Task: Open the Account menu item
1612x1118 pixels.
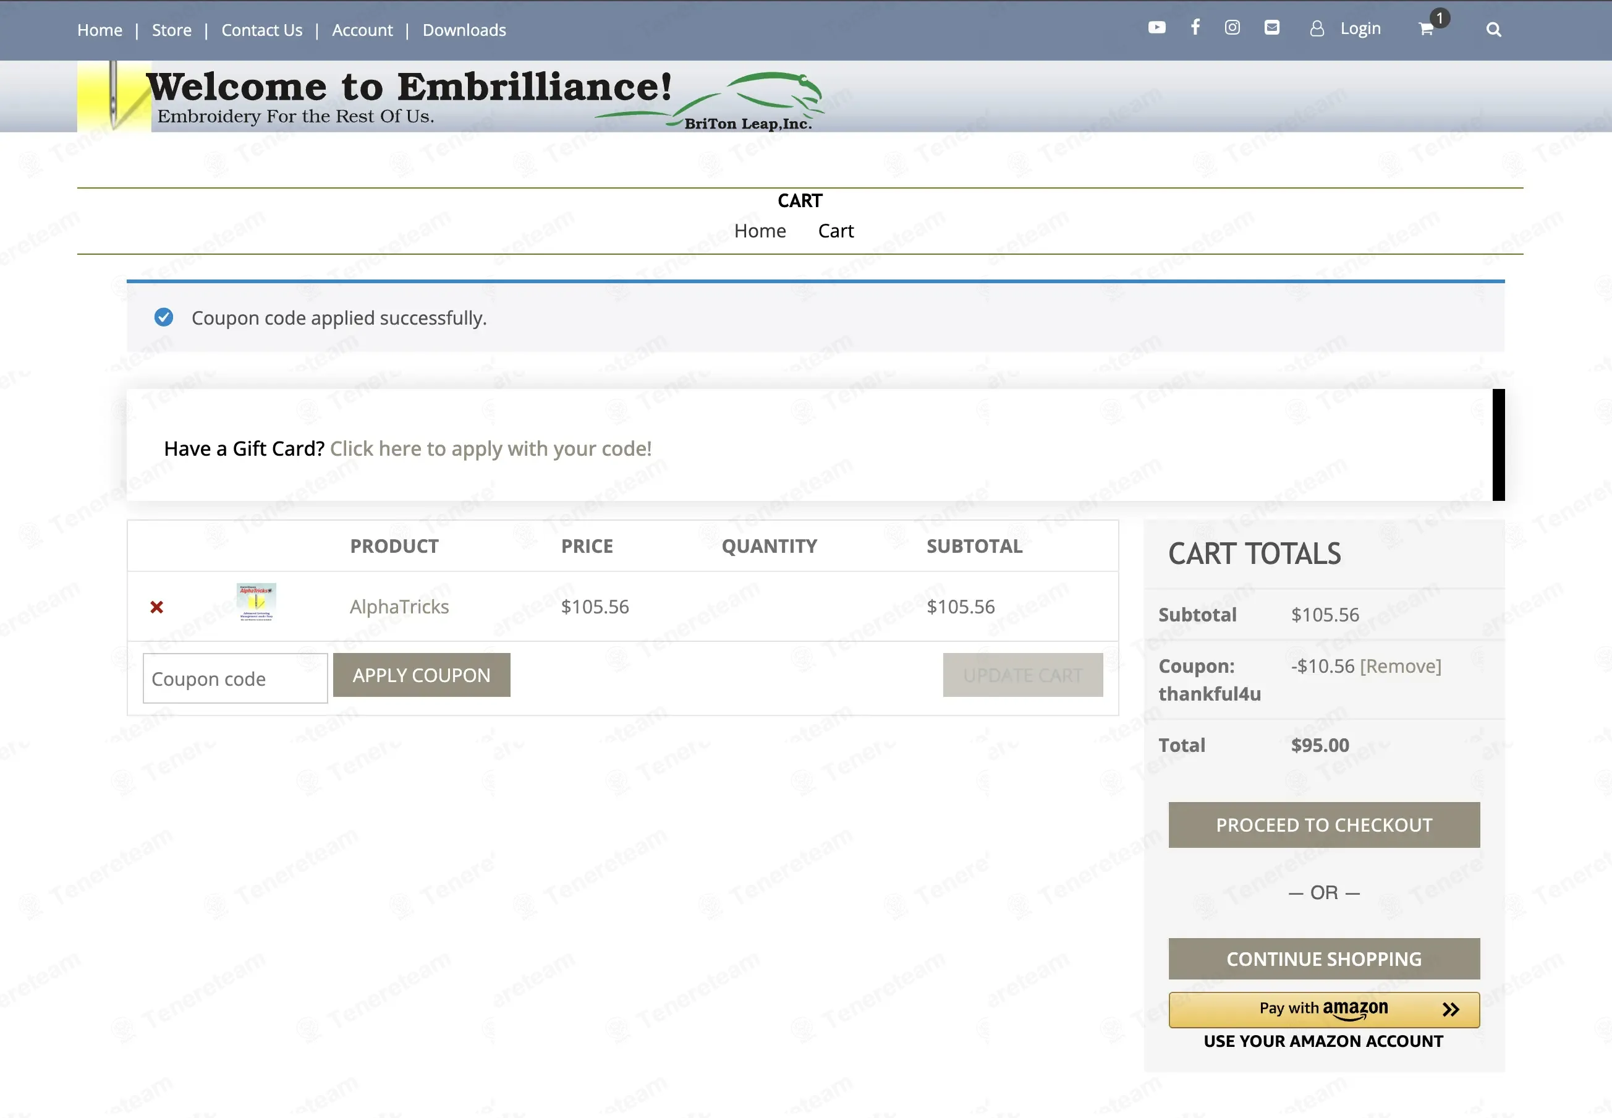Action: click(362, 30)
